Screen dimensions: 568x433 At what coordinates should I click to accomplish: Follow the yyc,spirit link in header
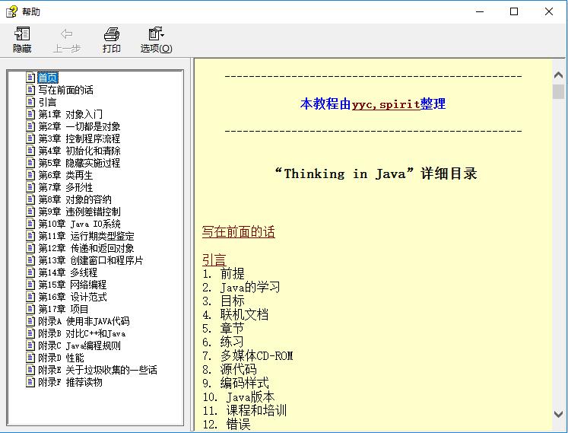[x=386, y=104]
